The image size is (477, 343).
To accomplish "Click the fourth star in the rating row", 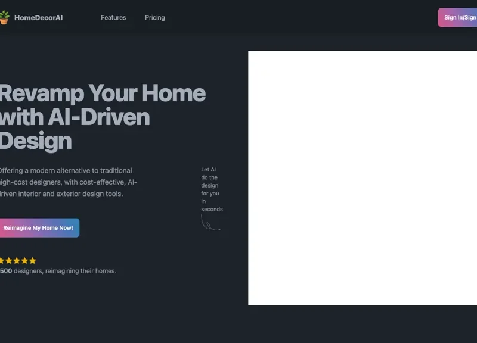I will pos(26,260).
